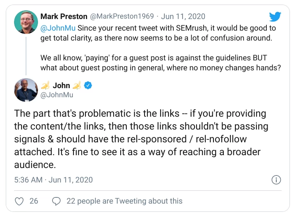Click John's reply tweet text
This screenshot has height=216, width=299.
point(140,139)
